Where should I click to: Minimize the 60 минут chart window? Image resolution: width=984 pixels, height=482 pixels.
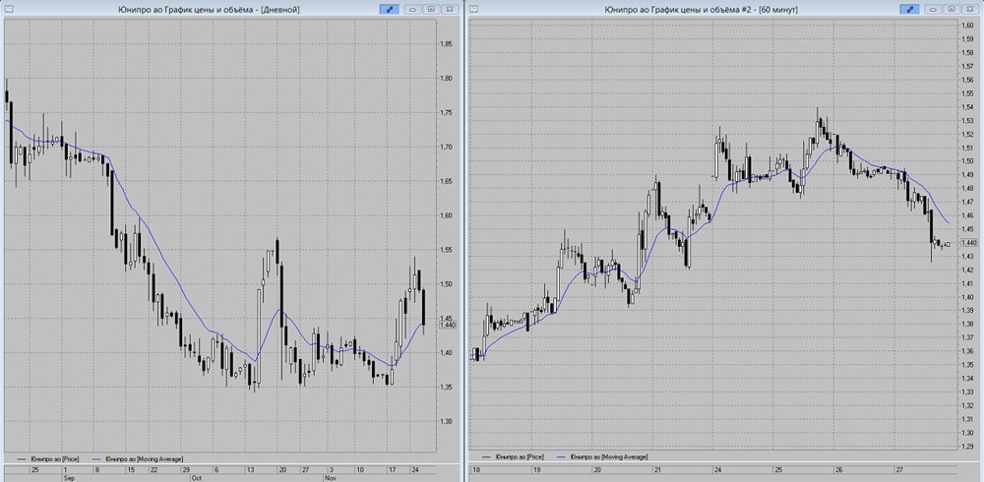click(x=934, y=9)
